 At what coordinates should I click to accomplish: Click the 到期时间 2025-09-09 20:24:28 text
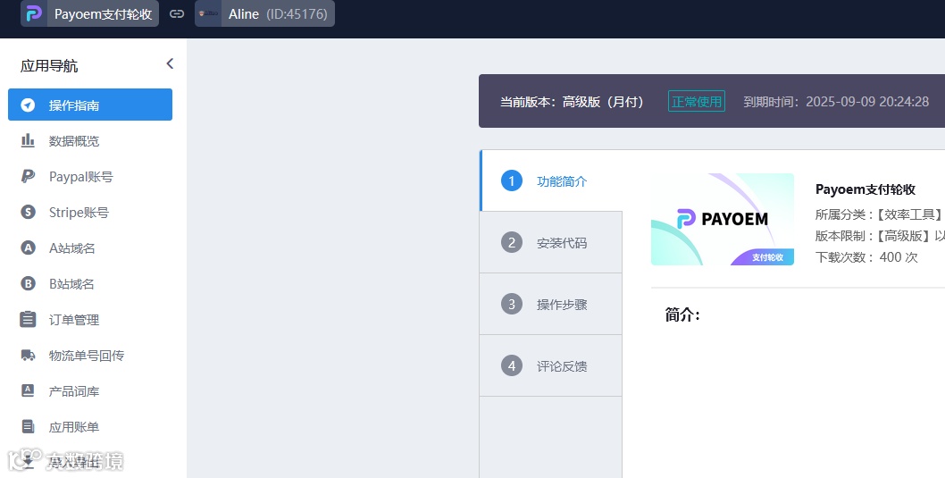point(836,102)
